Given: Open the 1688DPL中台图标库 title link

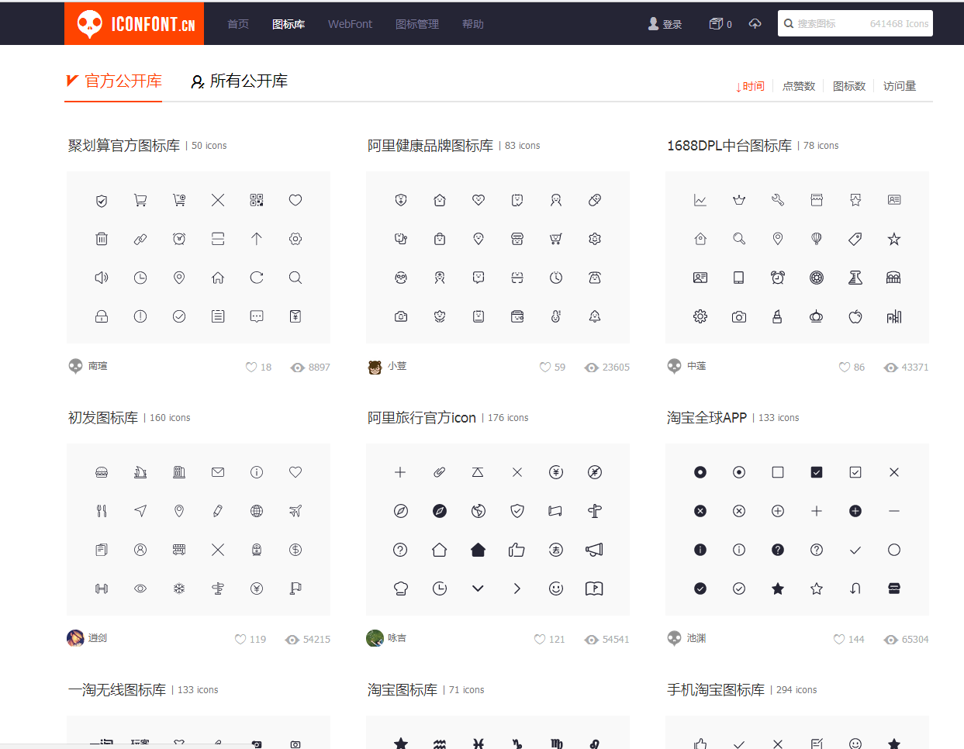Looking at the screenshot, I should click(729, 146).
